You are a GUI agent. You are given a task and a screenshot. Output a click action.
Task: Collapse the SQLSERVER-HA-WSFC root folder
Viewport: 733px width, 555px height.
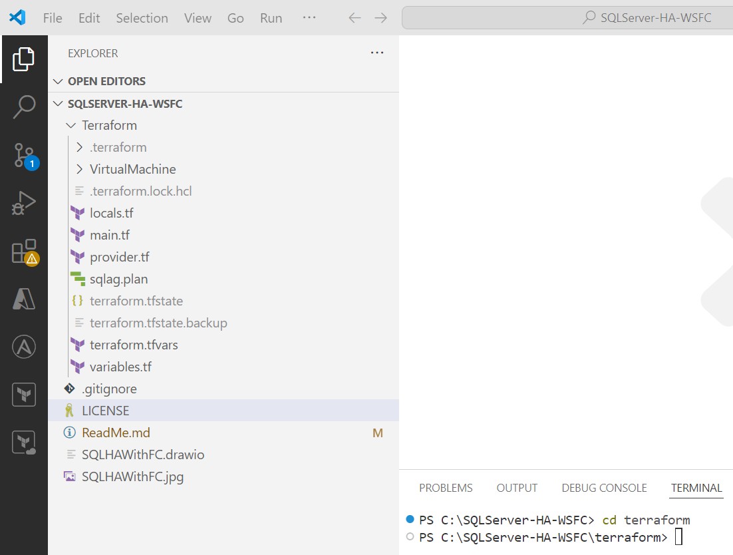58,103
